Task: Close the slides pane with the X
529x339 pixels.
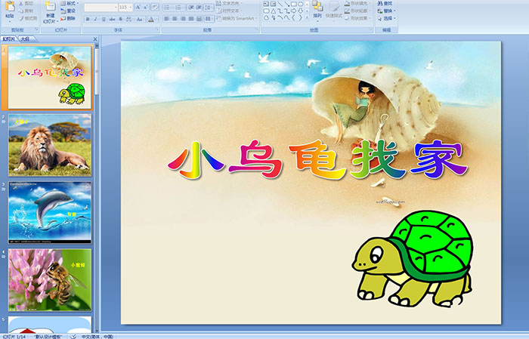Action: [95, 39]
